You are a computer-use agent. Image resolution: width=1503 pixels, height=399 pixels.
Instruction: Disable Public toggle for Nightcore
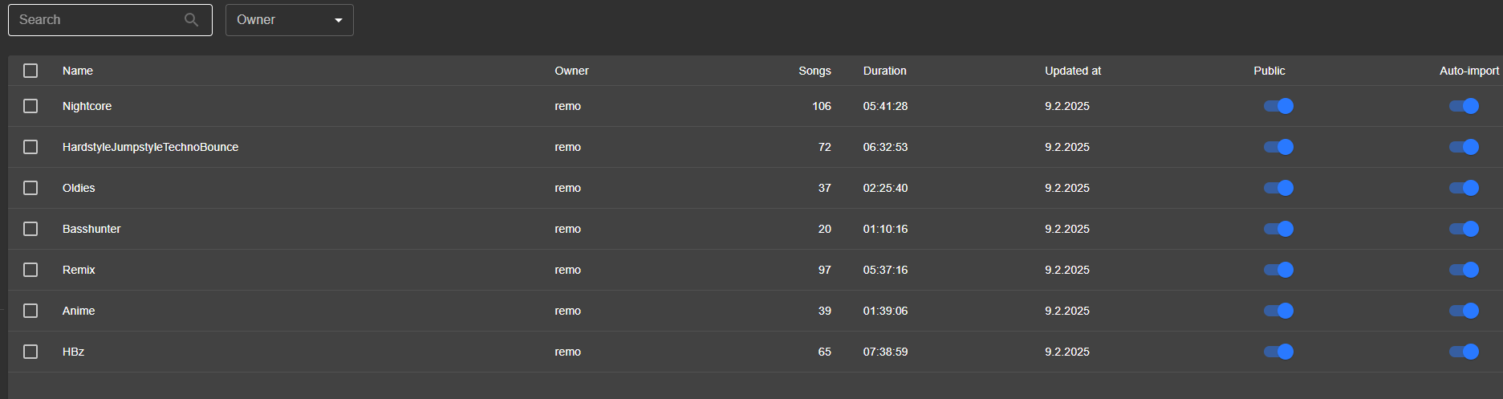1278,106
